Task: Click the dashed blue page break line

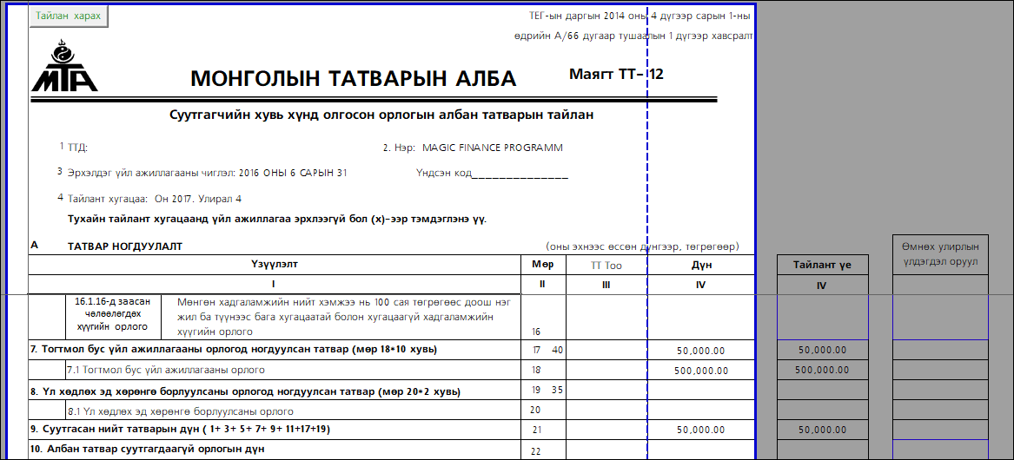Action: tap(648, 208)
